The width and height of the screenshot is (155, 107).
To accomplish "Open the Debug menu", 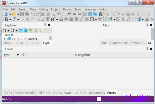I will [44, 9].
